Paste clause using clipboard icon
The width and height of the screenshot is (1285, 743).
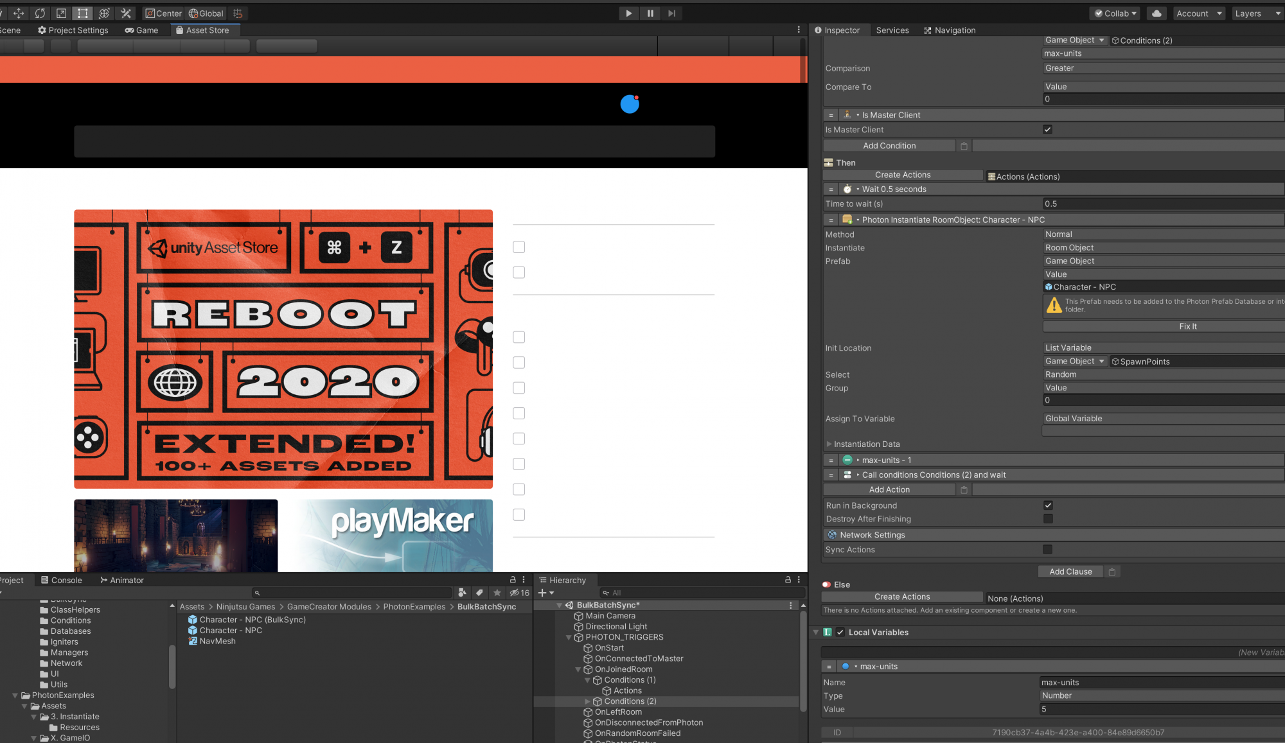coord(1112,572)
